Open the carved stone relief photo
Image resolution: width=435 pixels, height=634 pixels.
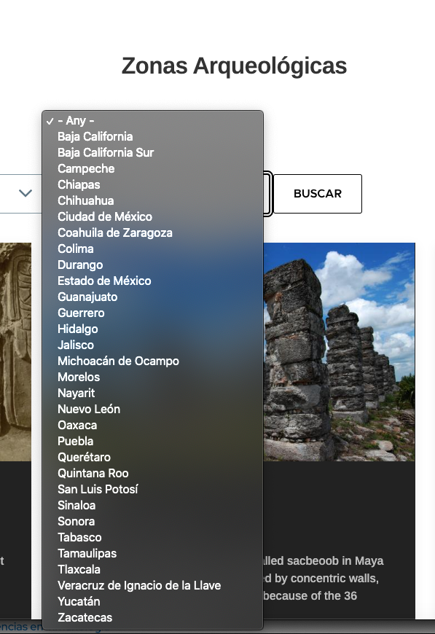tap(15, 352)
